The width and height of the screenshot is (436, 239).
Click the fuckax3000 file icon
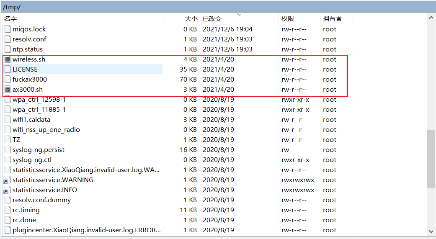pos(8,79)
